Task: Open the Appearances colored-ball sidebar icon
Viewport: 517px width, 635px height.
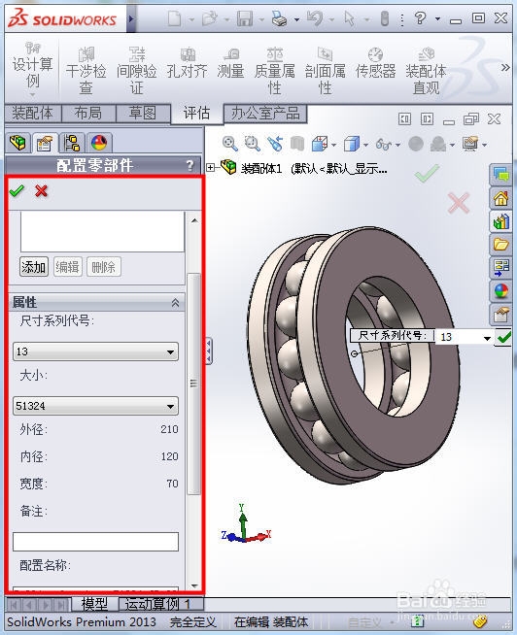Action: [500, 290]
